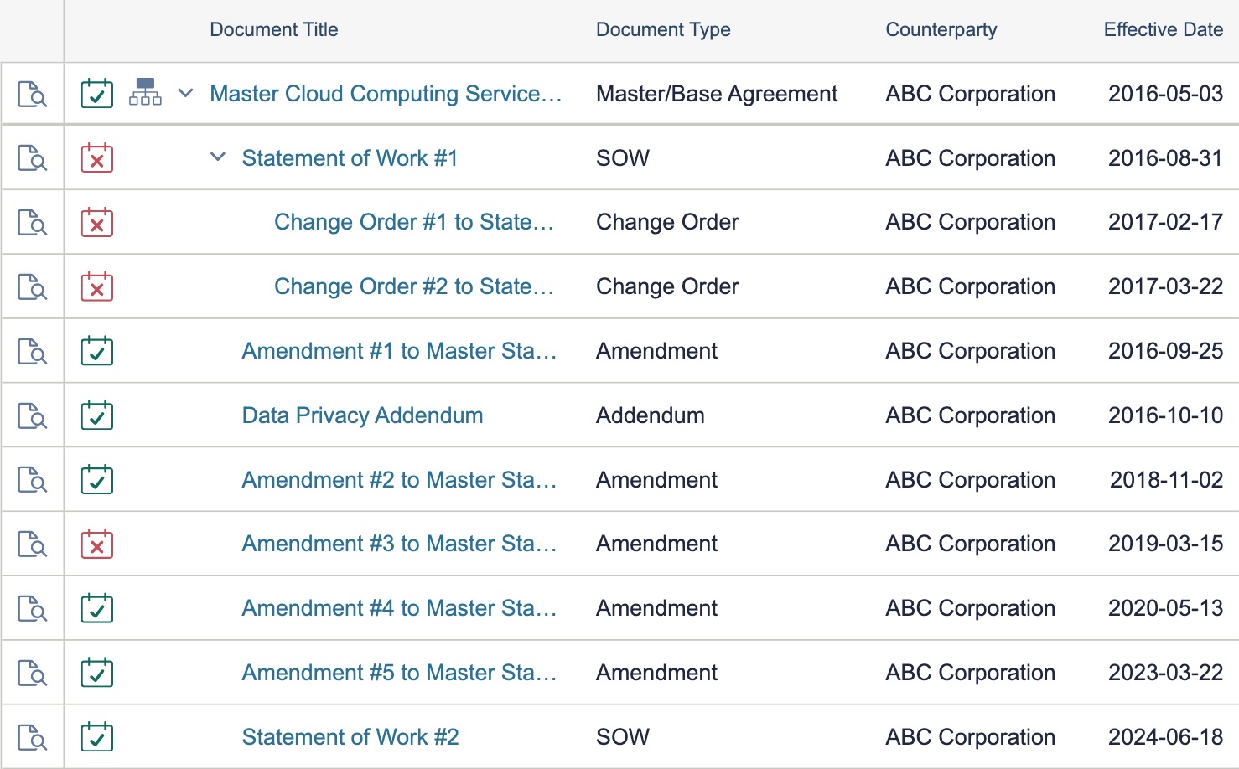Click red expired calendar icon for Statement of Work #1
Screen dimensions: 1239x769
(x=97, y=158)
